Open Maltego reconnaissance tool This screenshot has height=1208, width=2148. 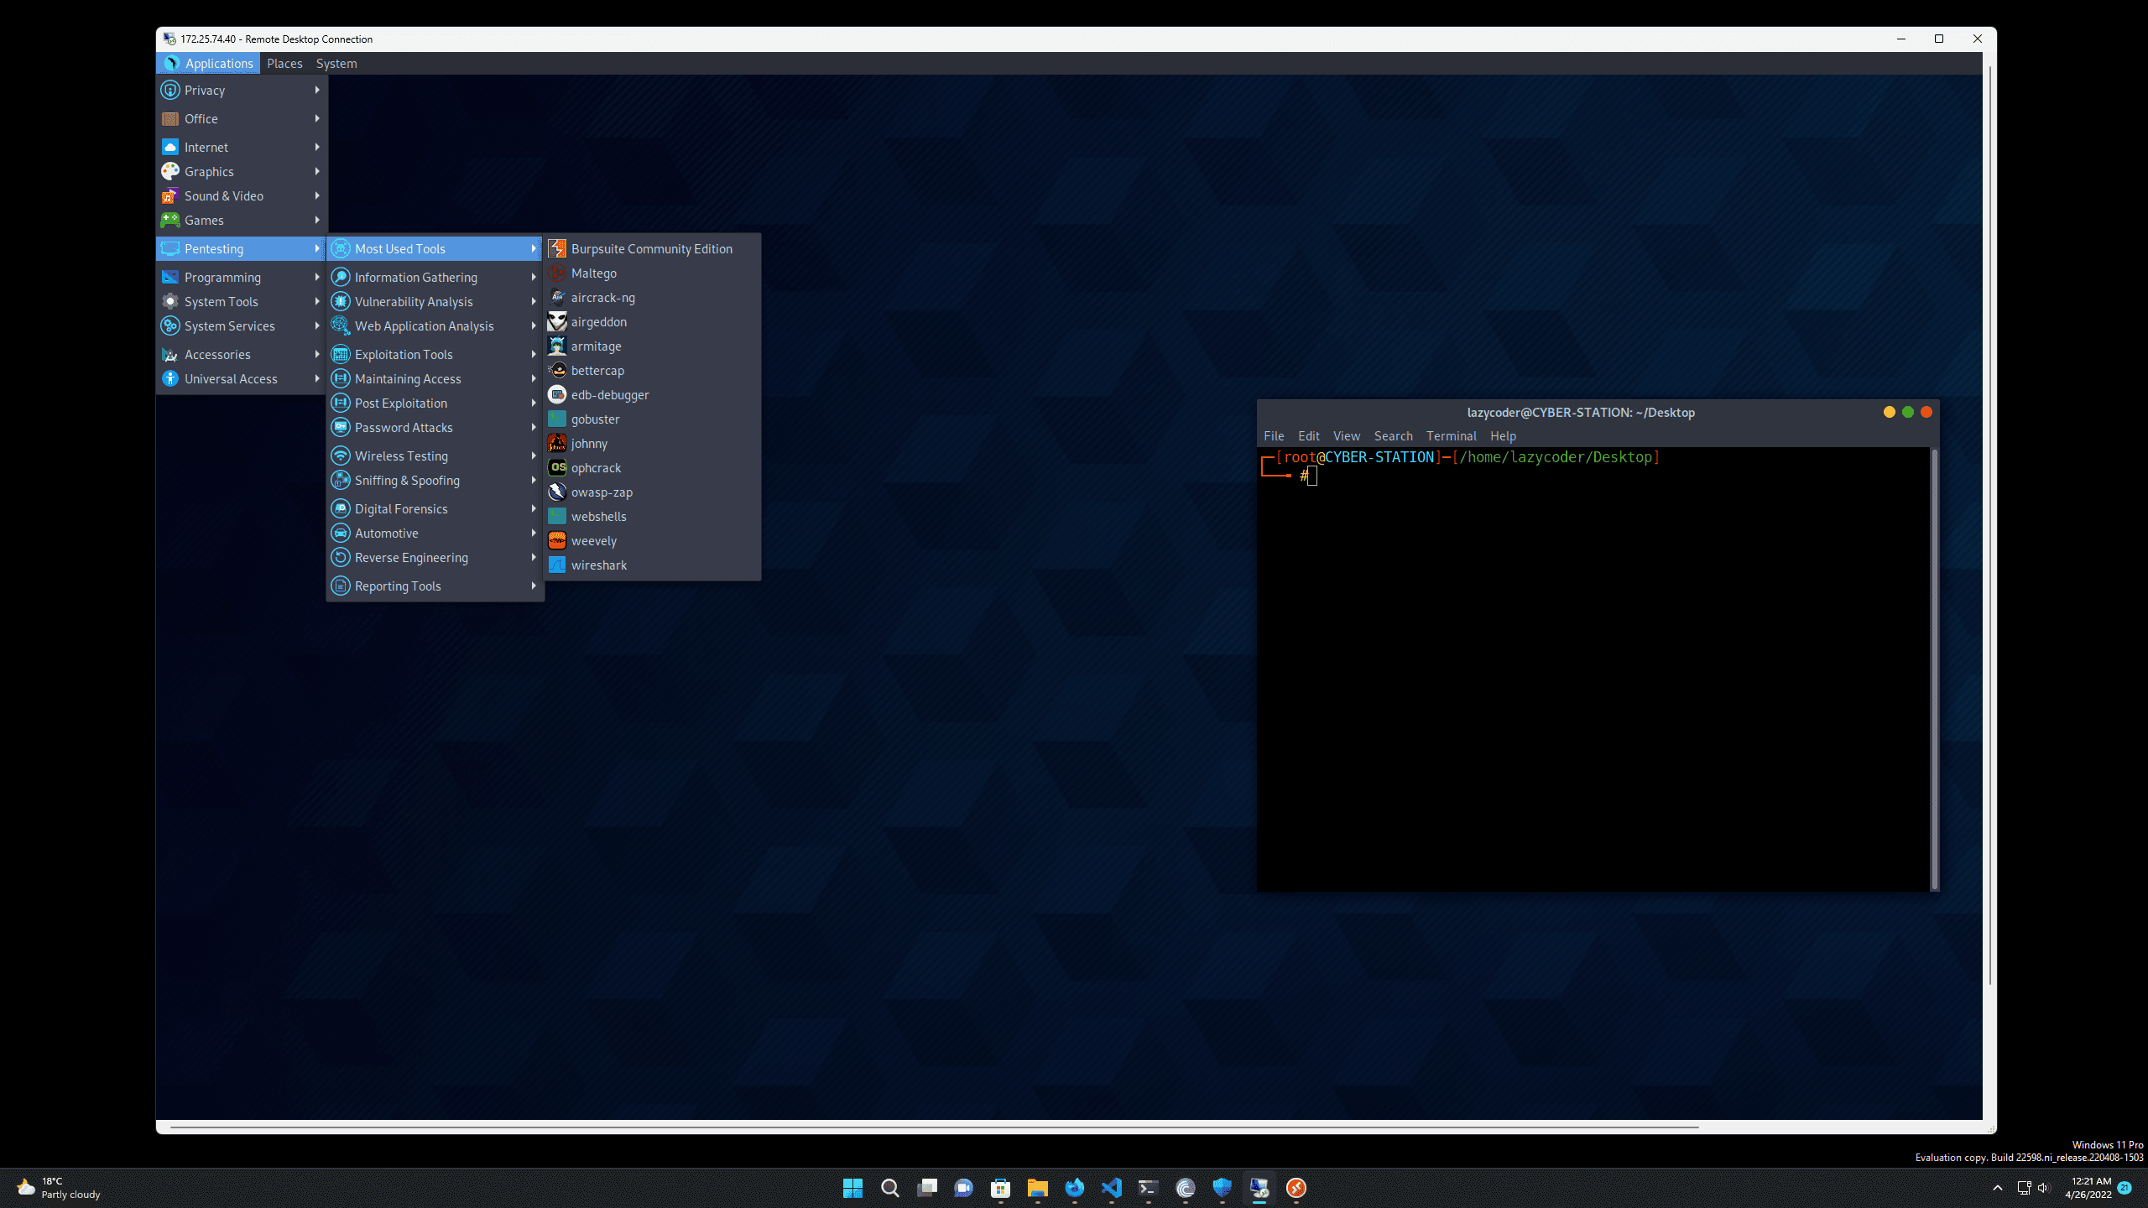(x=593, y=273)
